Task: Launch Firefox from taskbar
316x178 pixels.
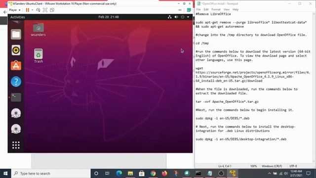Action: click(164, 174)
